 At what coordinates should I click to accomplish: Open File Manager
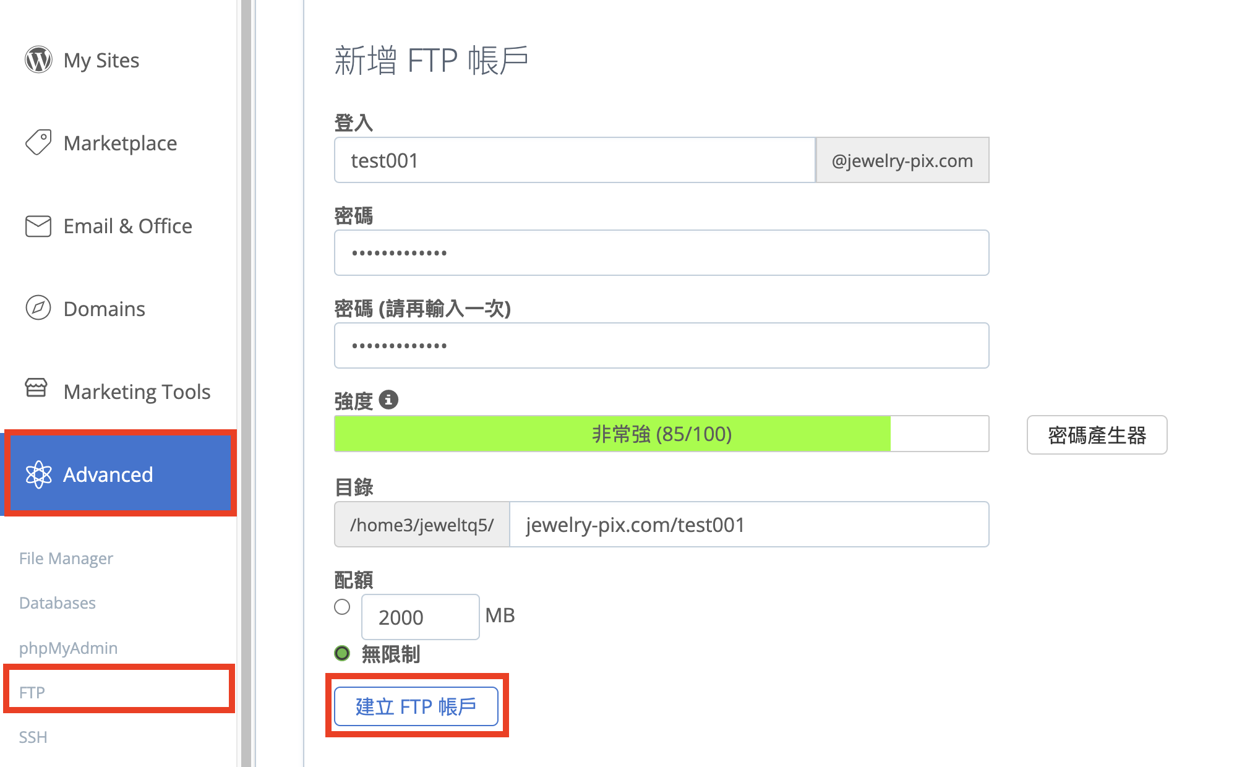(67, 558)
